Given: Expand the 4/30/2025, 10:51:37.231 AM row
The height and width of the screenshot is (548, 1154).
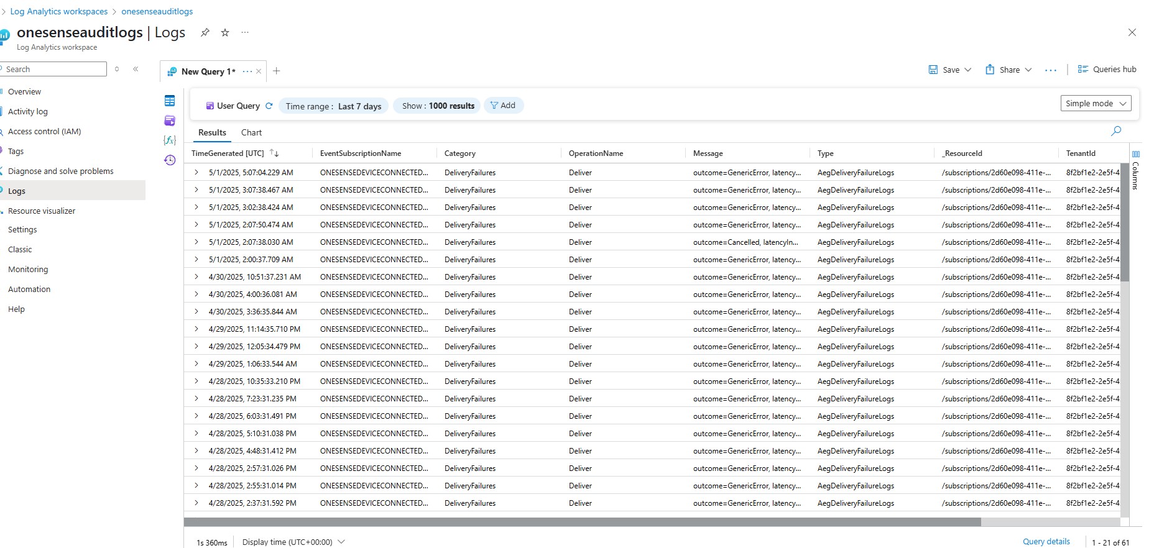Looking at the screenshot, I should pos(196,276).
